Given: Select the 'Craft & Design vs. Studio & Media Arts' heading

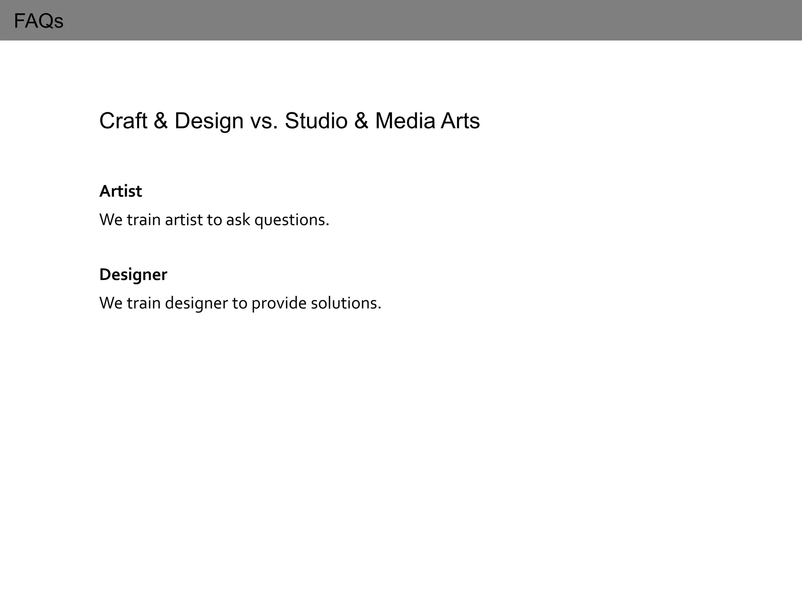Looking at the screenshot, I should tap(289, 121).
